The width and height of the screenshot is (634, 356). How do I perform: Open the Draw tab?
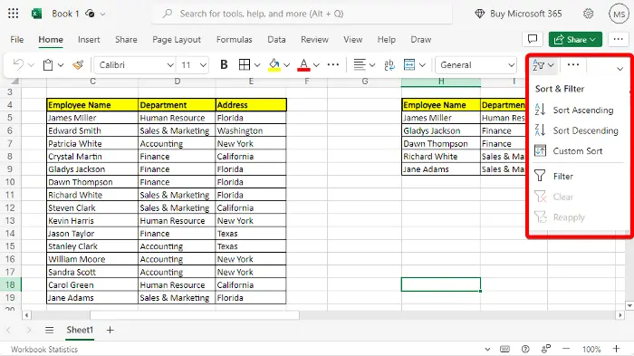(x=421, y=39)
